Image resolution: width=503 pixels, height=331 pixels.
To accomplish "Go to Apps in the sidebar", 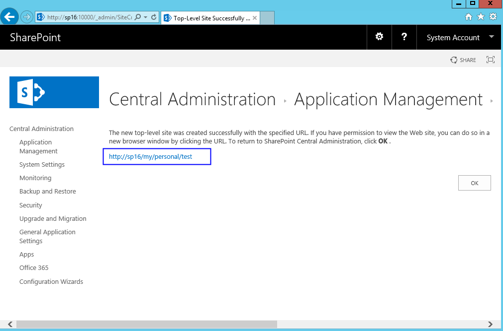I will click(27, 255).
